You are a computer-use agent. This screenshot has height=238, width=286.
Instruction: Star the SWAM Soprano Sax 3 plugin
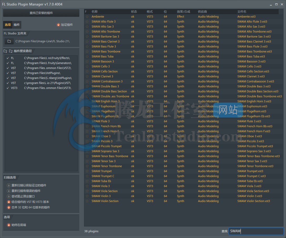pyautogui.click(x=87, y=151)
